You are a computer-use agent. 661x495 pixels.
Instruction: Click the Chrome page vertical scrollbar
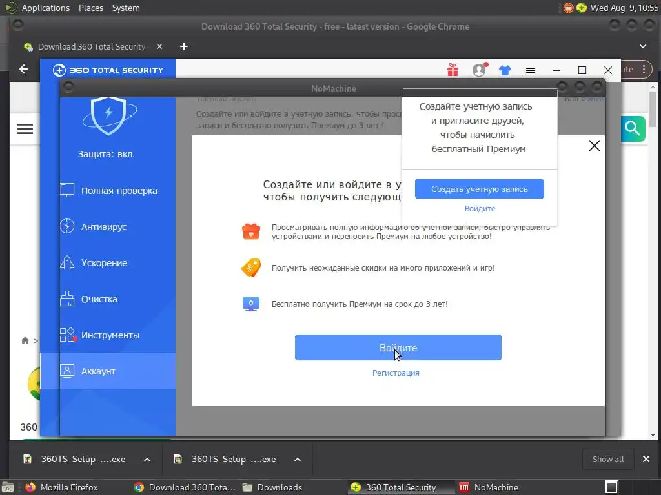pyautogui.click(x=653, y=109)
